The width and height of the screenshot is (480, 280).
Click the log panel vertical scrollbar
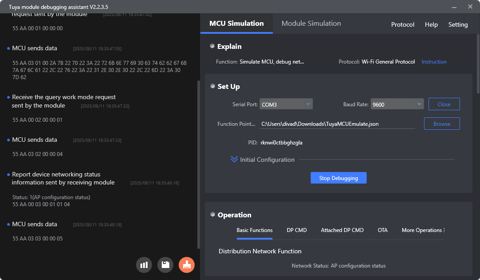click(x=198, y=164)
